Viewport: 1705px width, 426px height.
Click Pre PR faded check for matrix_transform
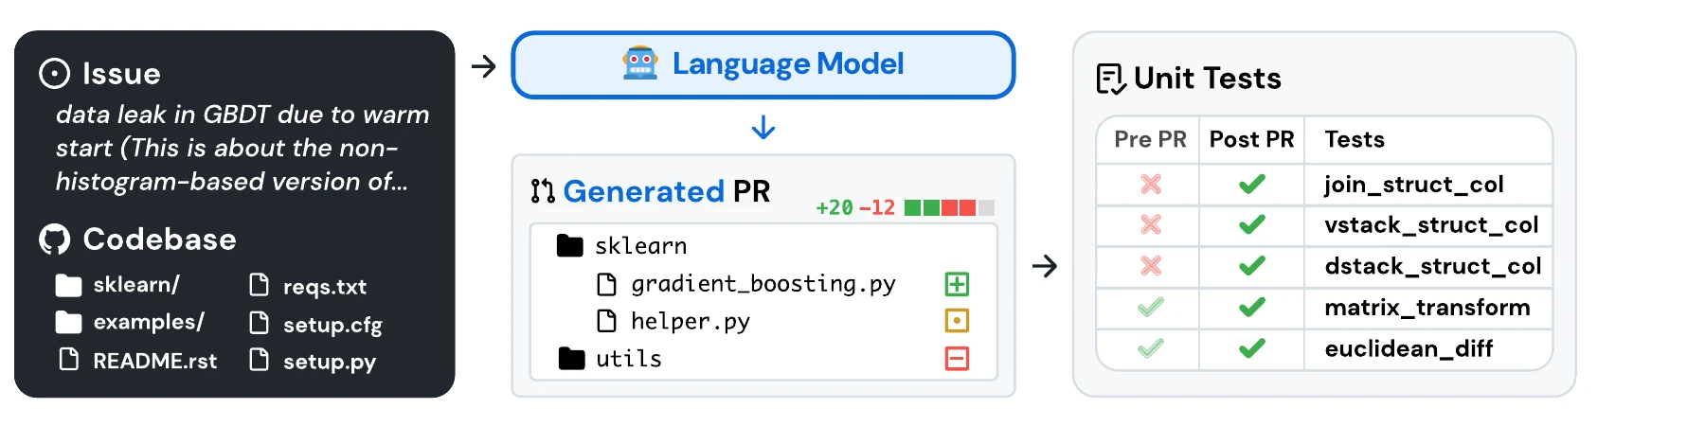click(1151, 307)
